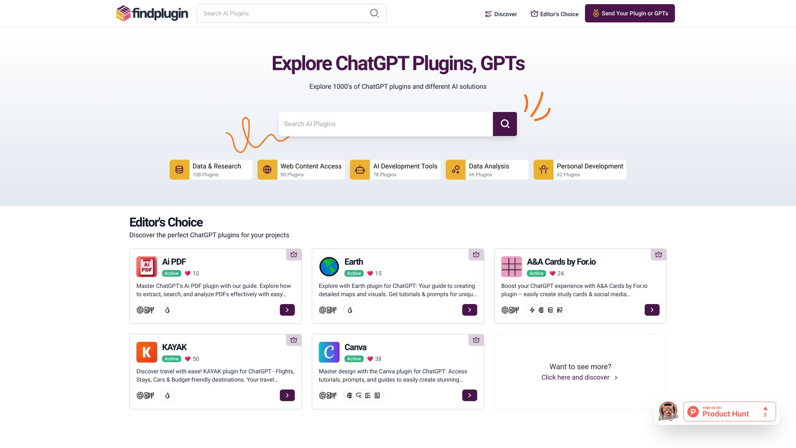Expand the Ai PDF plugin details
Image resolution: width=796 pixels, height=448 pixels.
point(286,310)
